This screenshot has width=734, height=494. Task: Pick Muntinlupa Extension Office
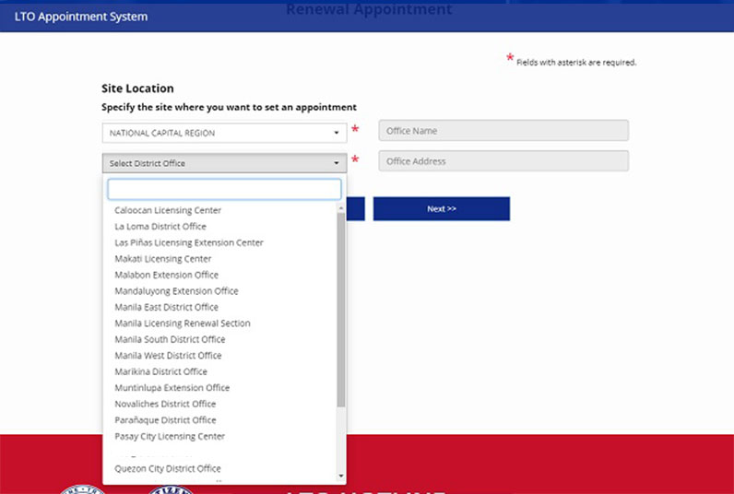coord(172,388)
